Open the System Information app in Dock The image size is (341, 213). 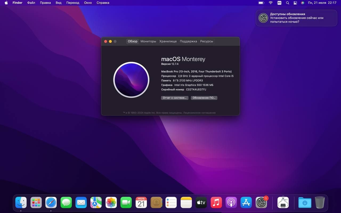283,203
